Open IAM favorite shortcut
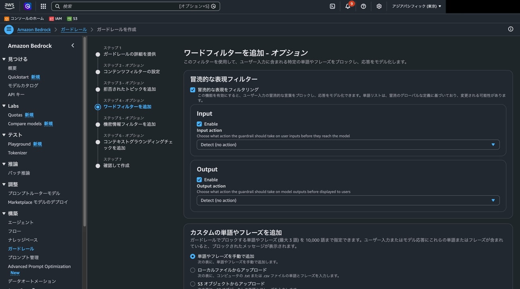Viewport: 520px width, 289px height. tap(56, 19)
